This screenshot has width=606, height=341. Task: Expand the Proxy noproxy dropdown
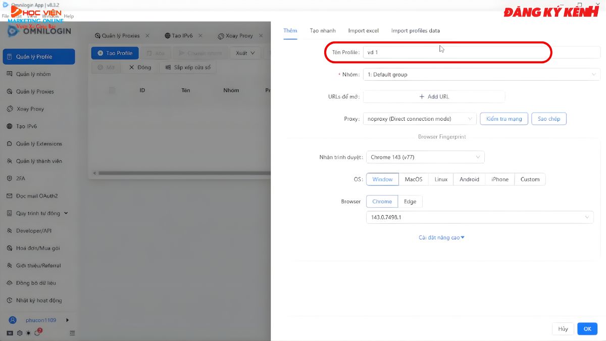419,119
